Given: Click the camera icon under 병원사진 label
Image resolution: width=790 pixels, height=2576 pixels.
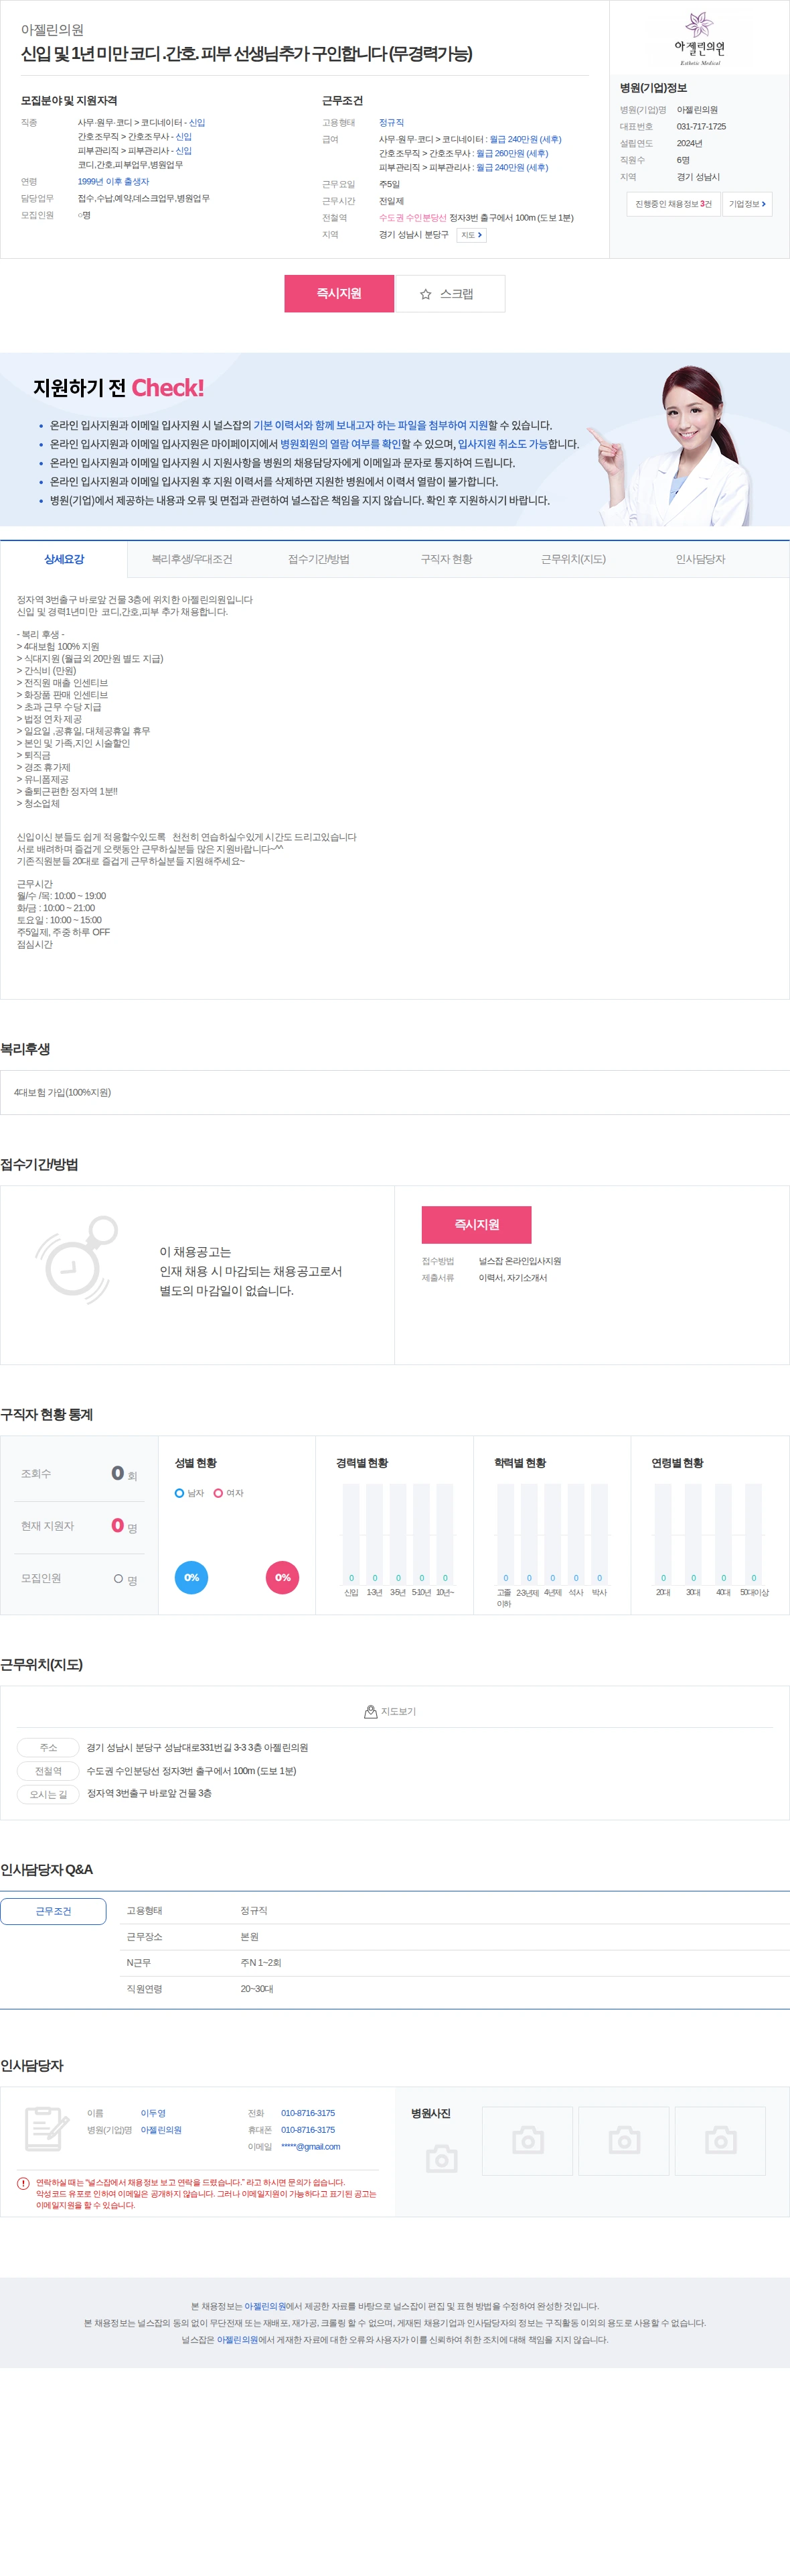Looking at the screenshot, I should pos(441,2158).
